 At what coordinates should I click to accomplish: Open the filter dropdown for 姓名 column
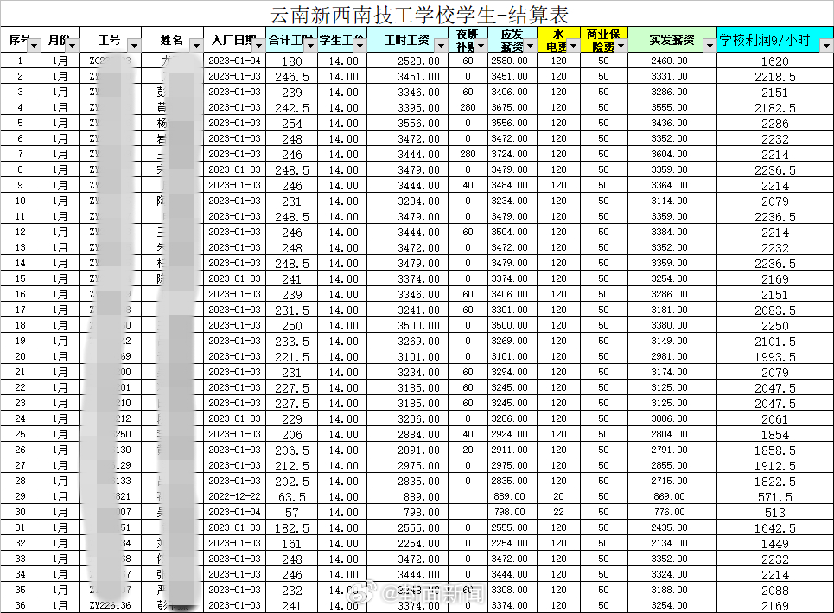(196, 46)
